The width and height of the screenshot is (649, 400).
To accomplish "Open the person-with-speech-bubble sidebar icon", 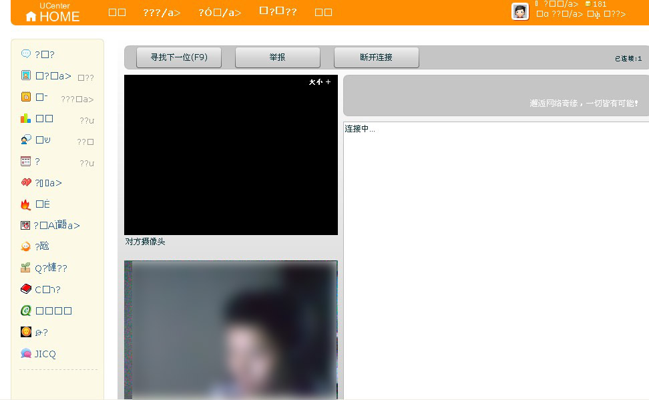I will tap(25, 140).
